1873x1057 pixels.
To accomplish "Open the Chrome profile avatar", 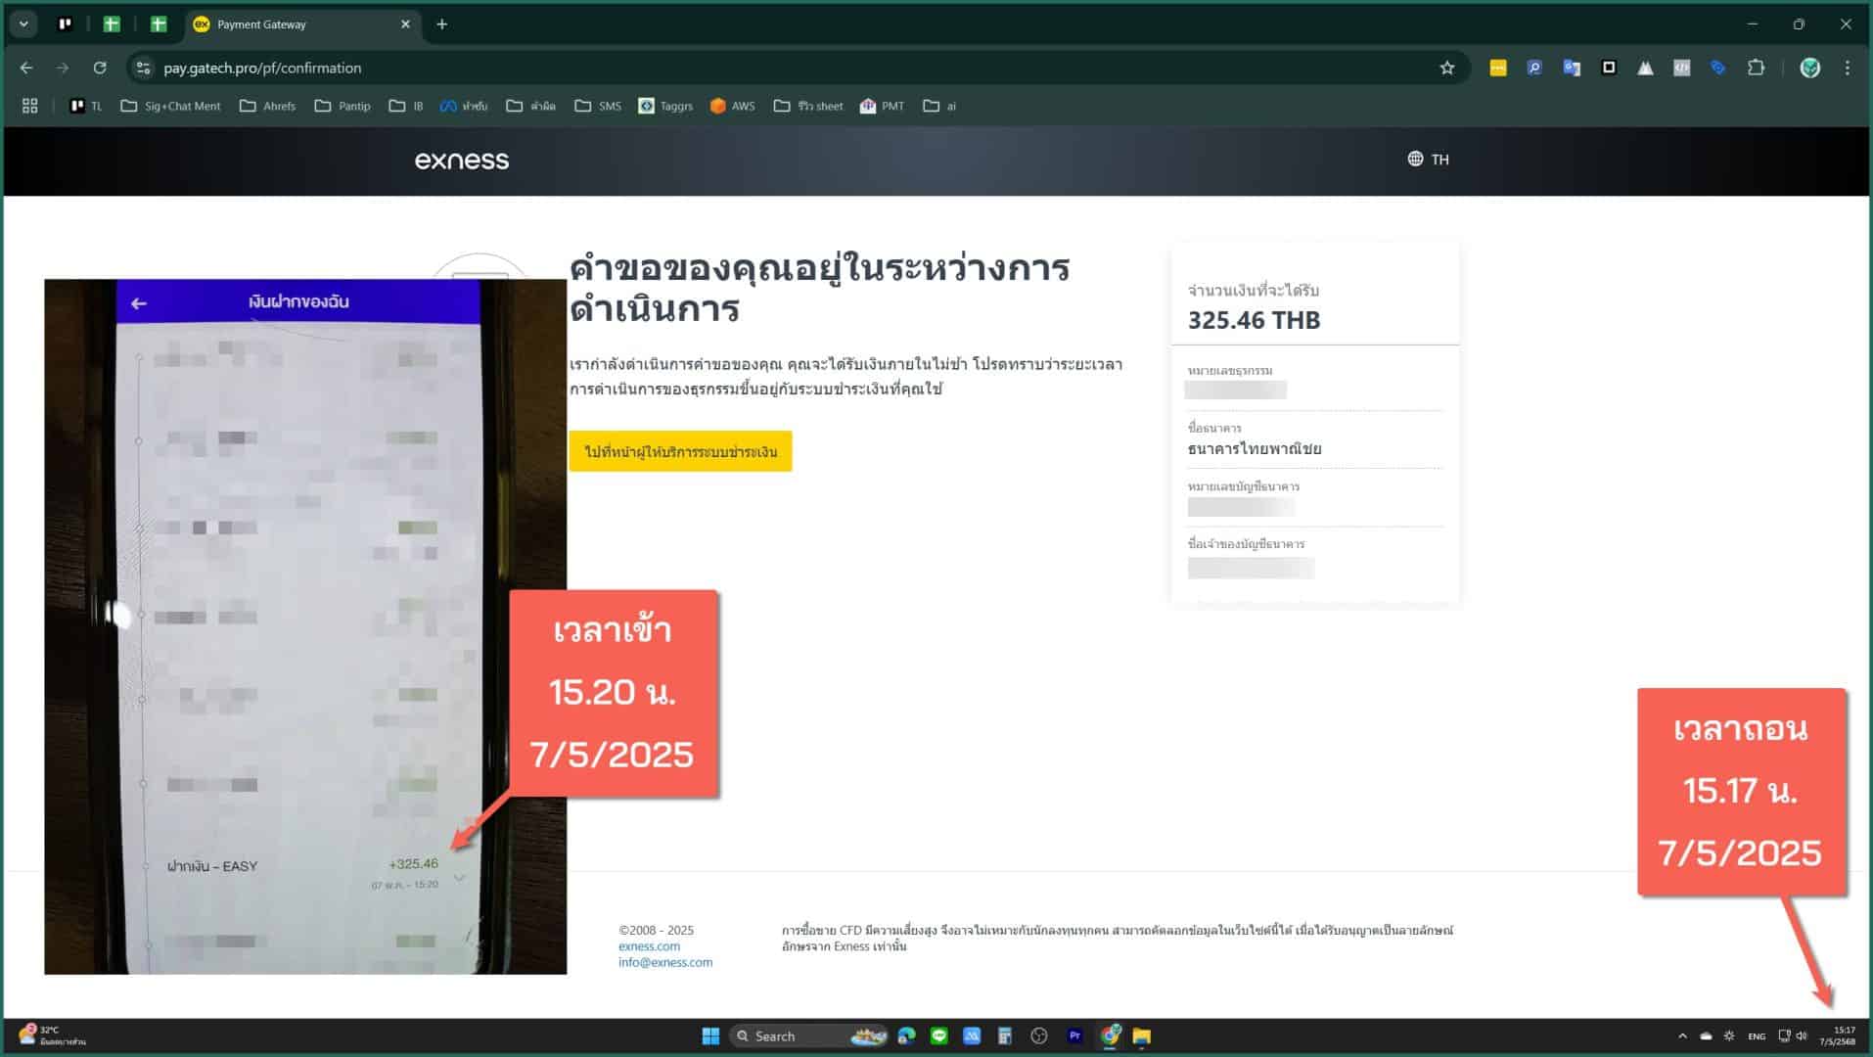I will (1810, 68).
